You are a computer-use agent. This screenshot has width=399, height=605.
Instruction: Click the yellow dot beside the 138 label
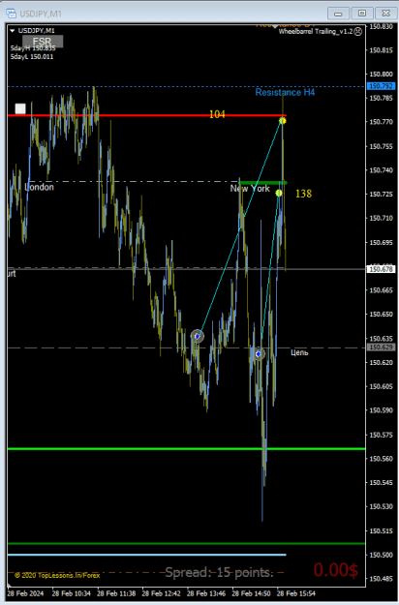[279, 193]
